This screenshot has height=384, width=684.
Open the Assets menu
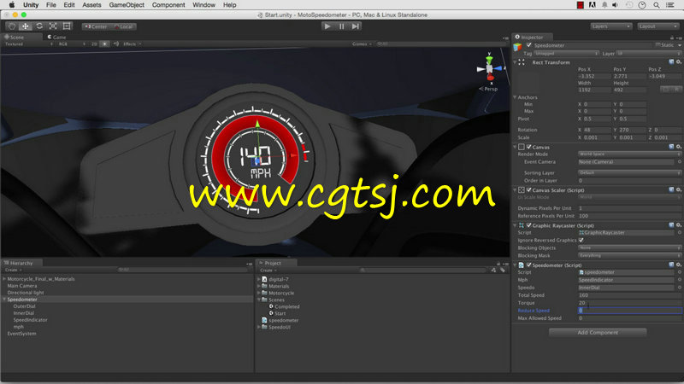91,5
